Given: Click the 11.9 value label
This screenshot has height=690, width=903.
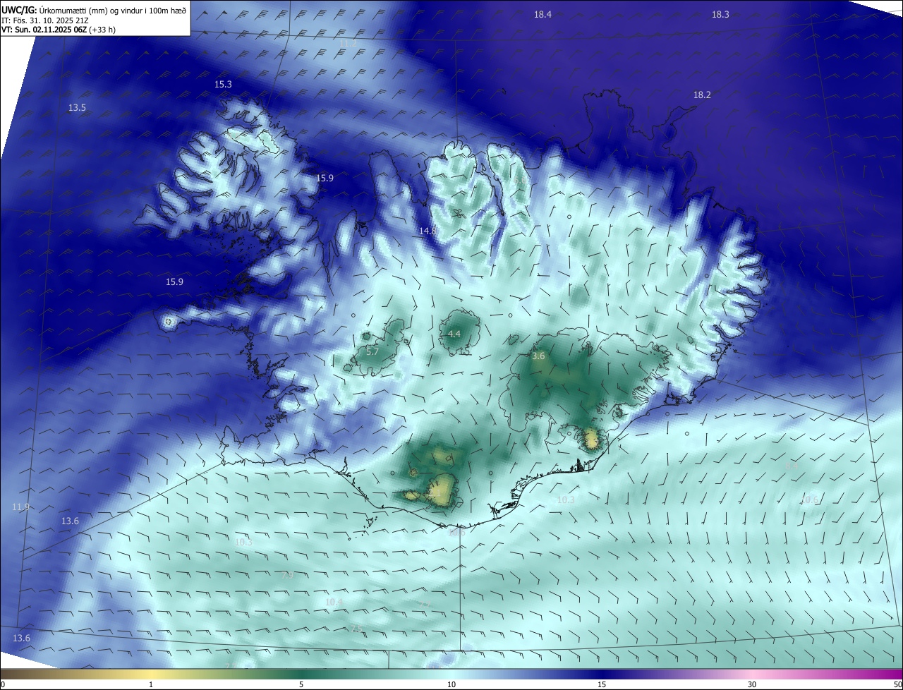Looking at the screenshot, I should click(x=21, y=507).
